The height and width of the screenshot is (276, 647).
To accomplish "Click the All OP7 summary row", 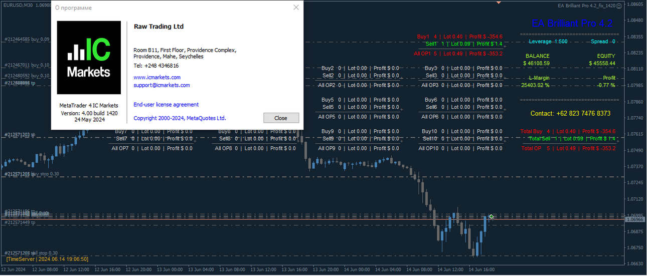I will click(152, 148).
